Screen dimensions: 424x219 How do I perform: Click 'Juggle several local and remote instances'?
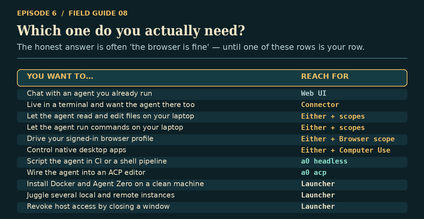tap(101, 195)
